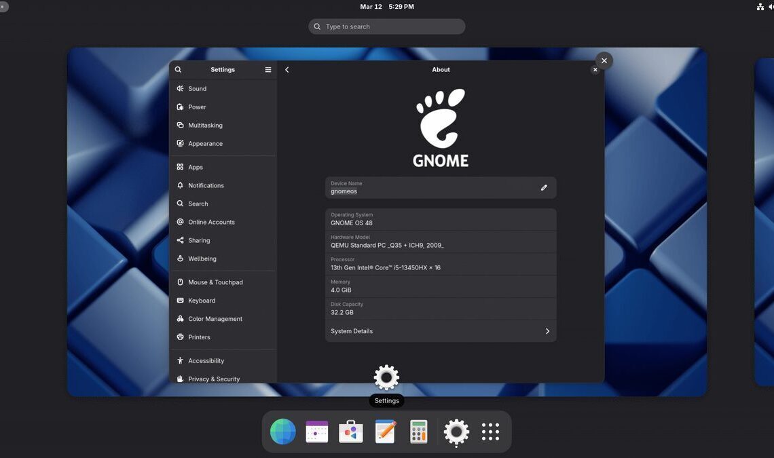Viewport: 774px width, 458px height.
Task: Click the Processor i5-13450HX row
Action: tap(441, 264)
